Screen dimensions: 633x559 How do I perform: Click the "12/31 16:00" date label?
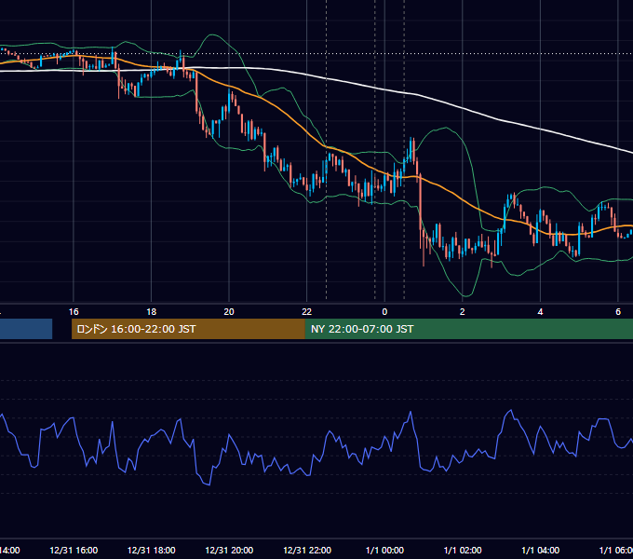[74, 550]
